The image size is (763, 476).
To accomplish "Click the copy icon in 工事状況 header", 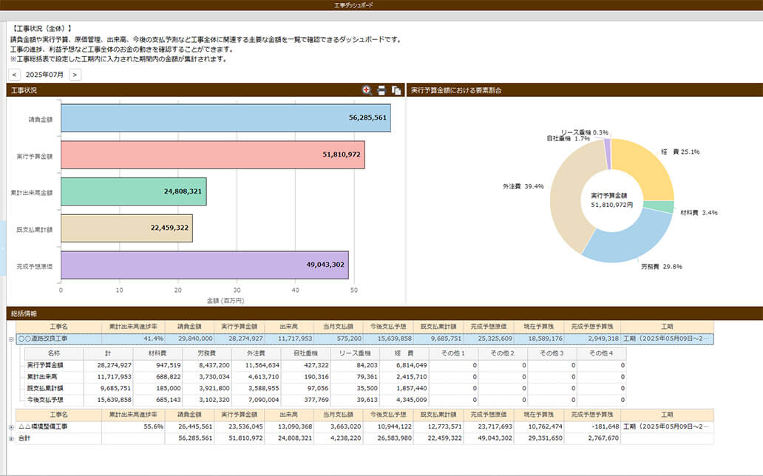I will pyautogui.click(x=396, y=90).
